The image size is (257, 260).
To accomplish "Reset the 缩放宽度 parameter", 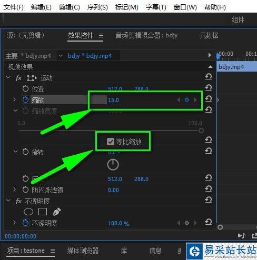I will click(209, 109).
